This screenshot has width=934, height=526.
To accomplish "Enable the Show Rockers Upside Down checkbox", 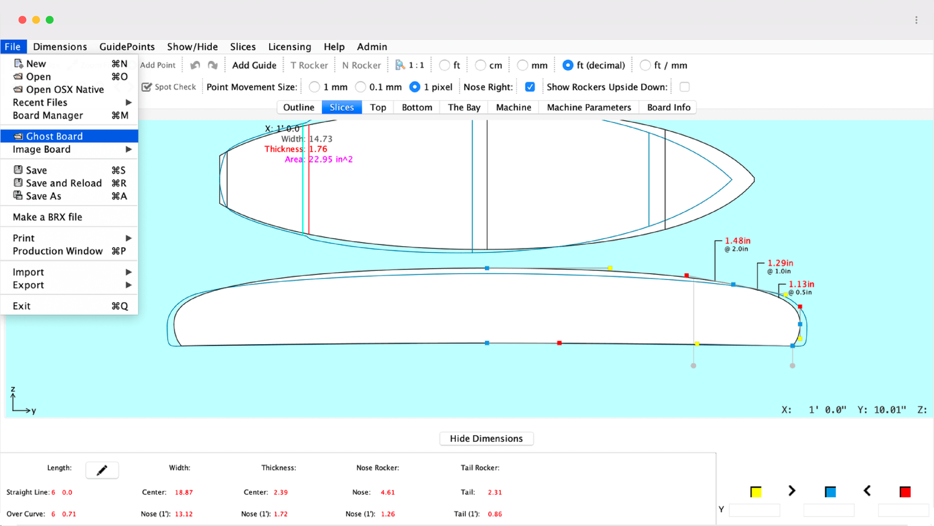I will tap(684, 87).
